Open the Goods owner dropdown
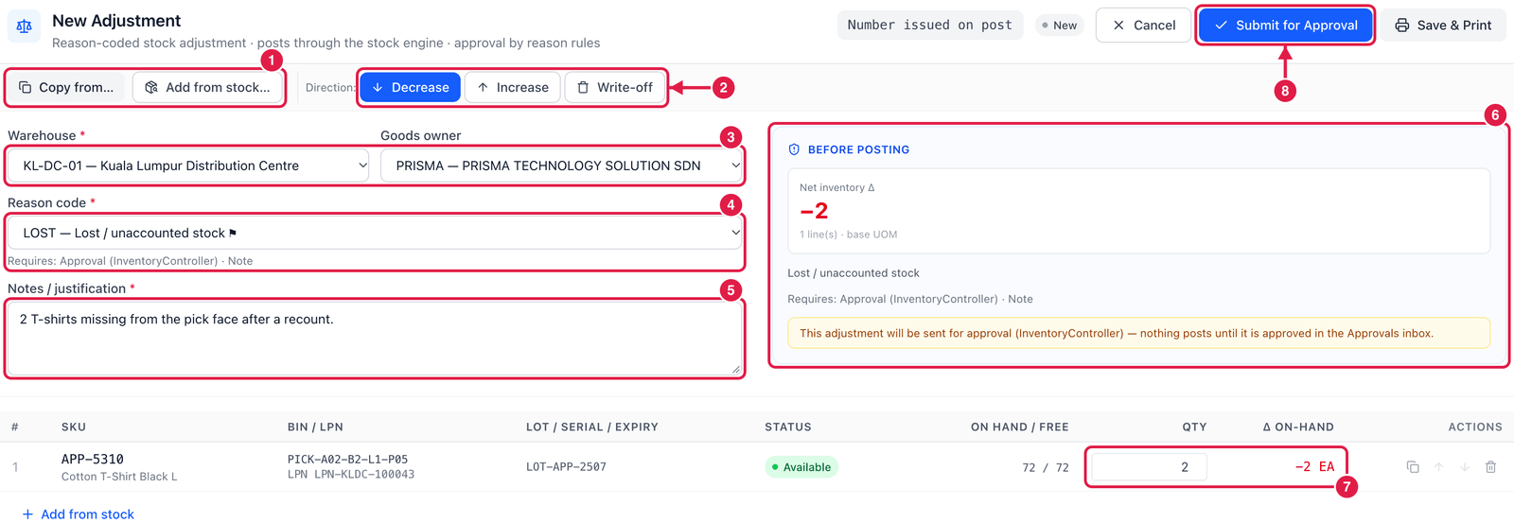This screenshot has width=1514, height=523. [x=561, y=166]
